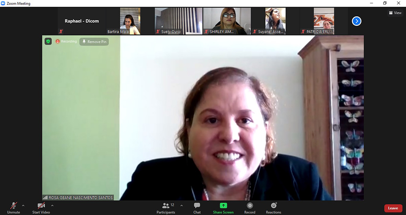
Task: Click Remove Pin on the video
Action: click(x=94, y=42)
